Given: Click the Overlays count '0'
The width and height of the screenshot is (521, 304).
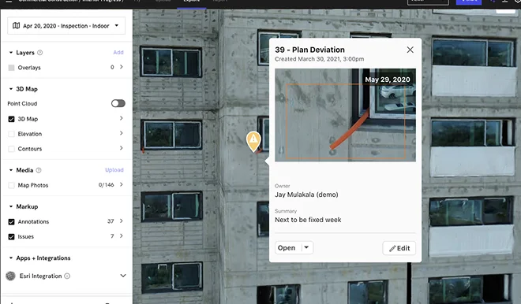Looking at the screenshot, I should click(x=112, y=67).
